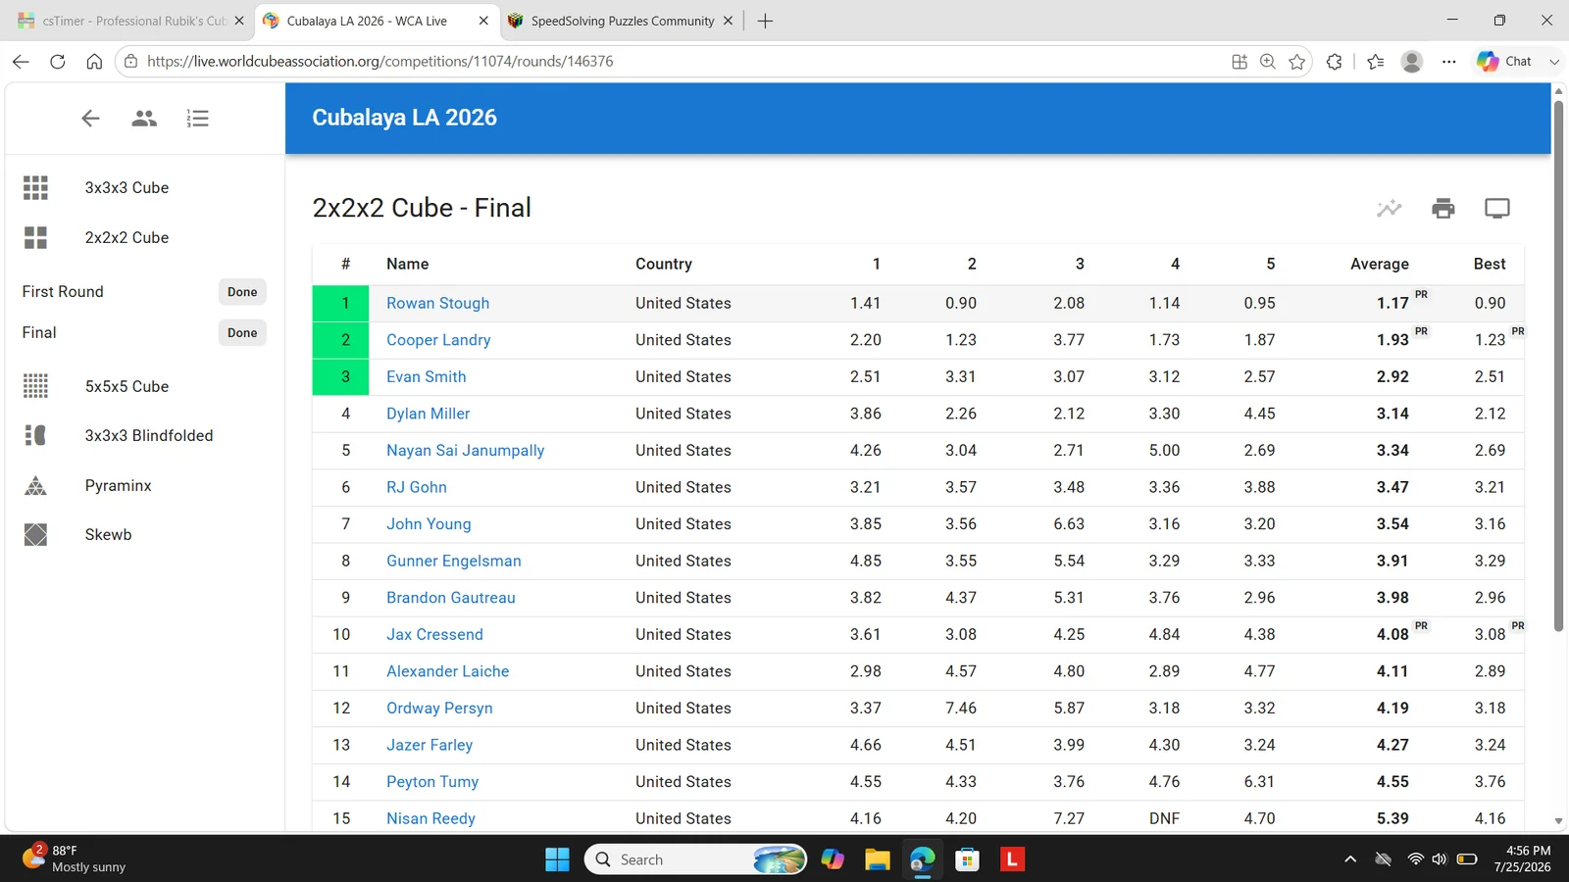Print the round results

point(1443,208)
